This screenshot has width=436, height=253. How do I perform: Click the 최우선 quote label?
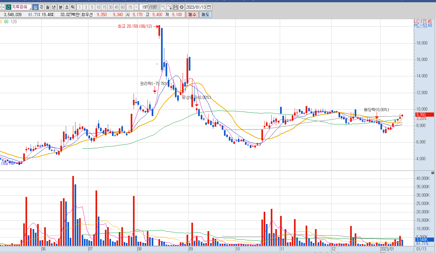click(87, 15)
